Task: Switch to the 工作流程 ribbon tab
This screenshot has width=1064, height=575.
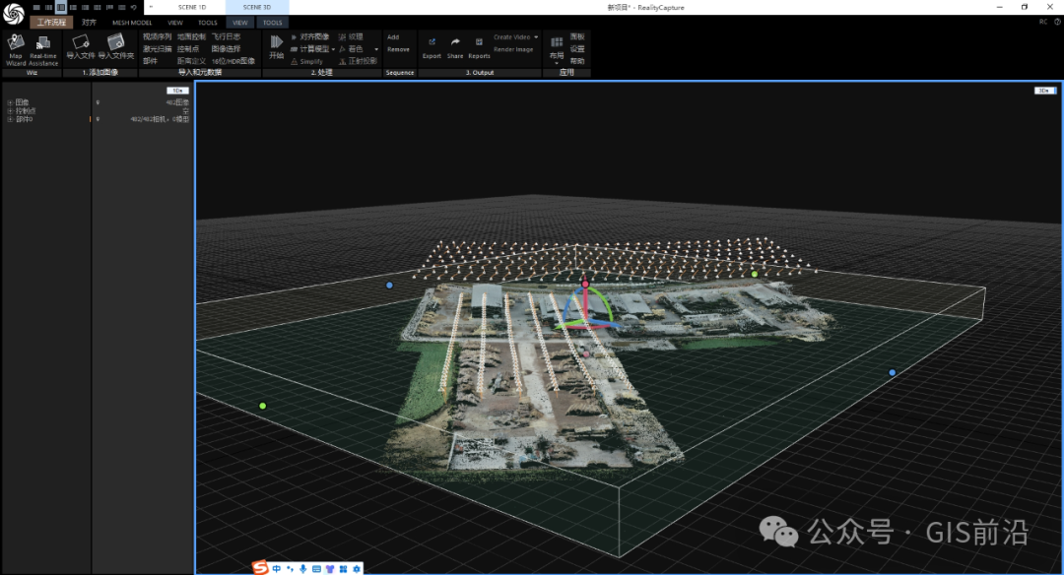Action: point(51,23)
